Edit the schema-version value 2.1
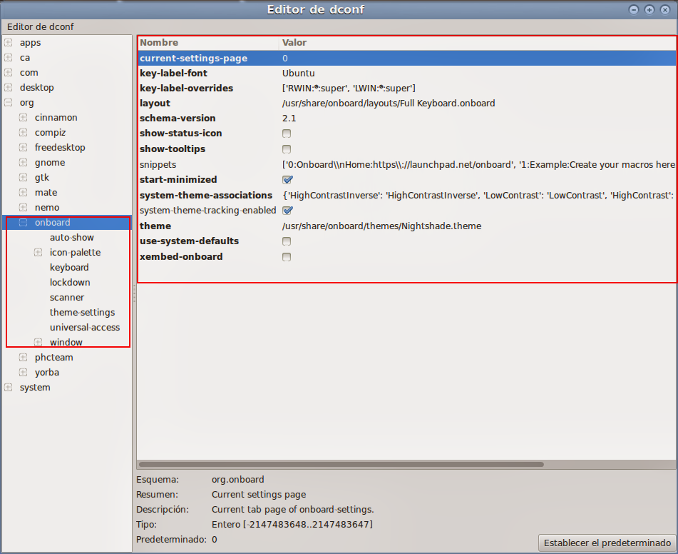 tap(289, 119)
